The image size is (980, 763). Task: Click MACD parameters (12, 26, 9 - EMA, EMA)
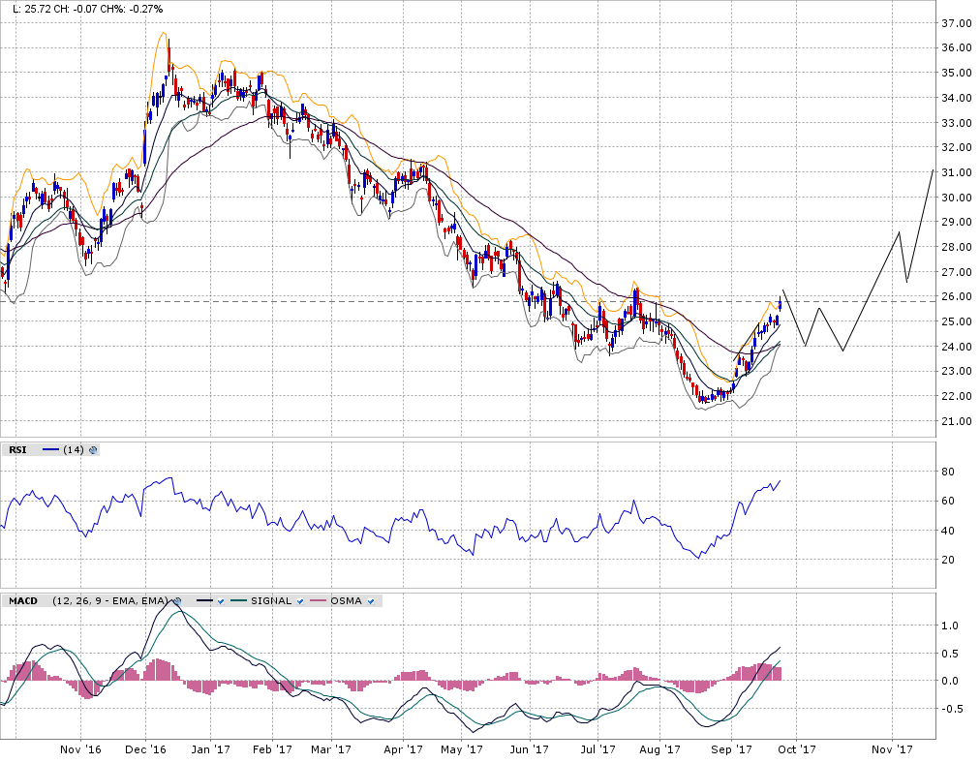coord(110,601)
